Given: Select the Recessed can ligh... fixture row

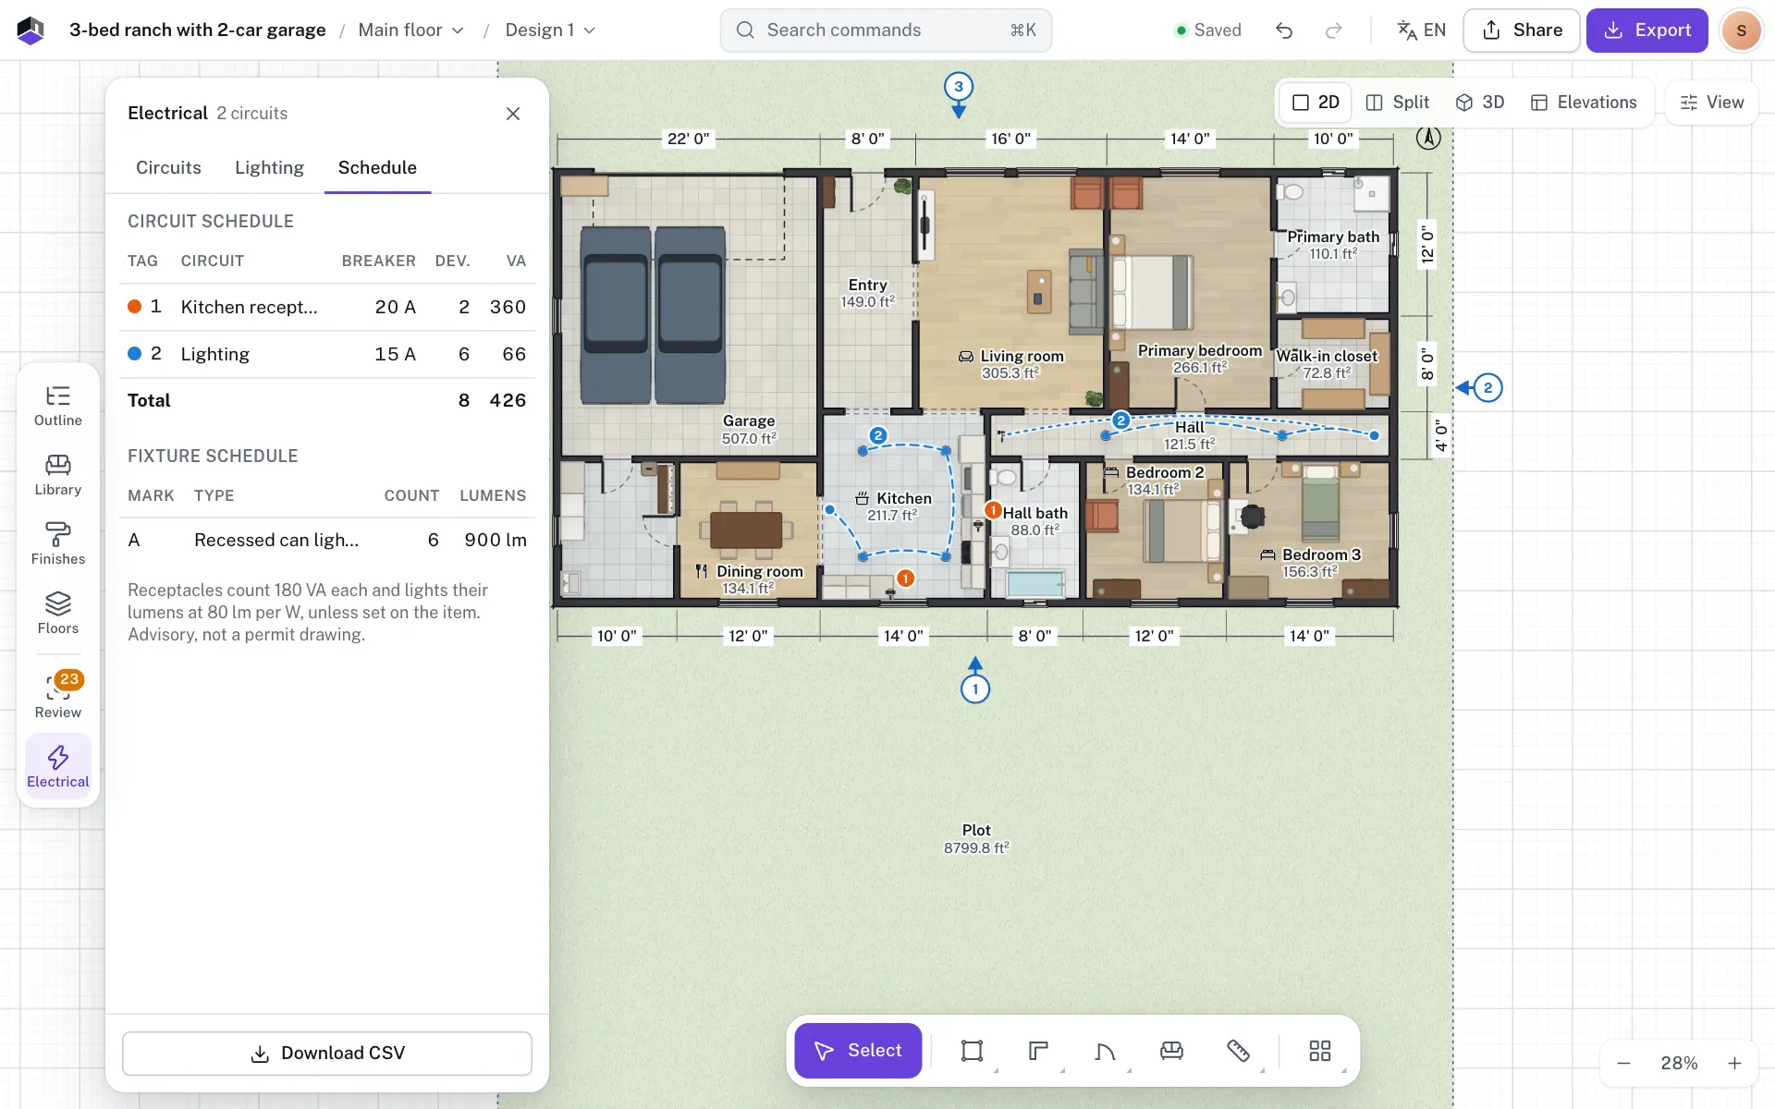Looking at the screenshot, I should point(327,541).
